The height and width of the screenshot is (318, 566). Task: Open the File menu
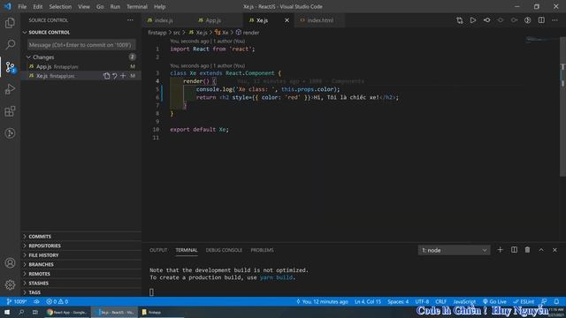tap(22, 6)
